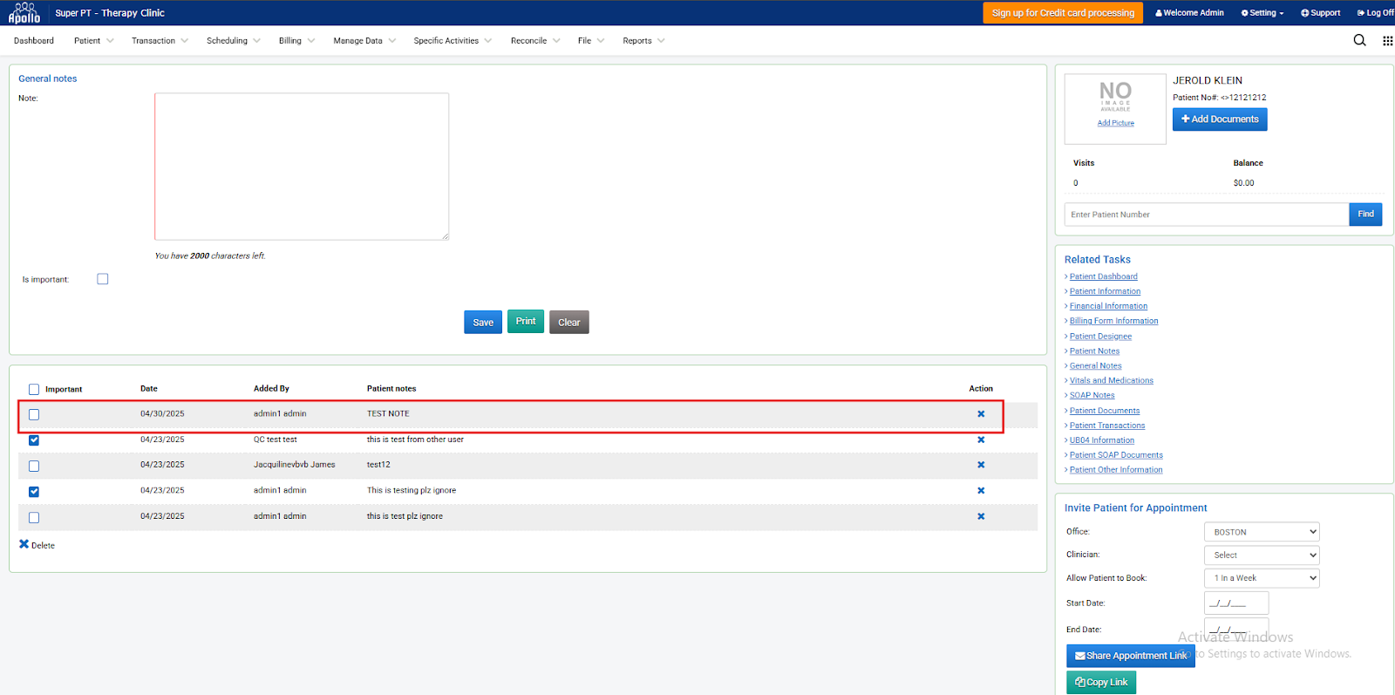This screenshot has width=1395, height=695.
Task: Open the SOAP Notes link
Action: [1092, 396]
